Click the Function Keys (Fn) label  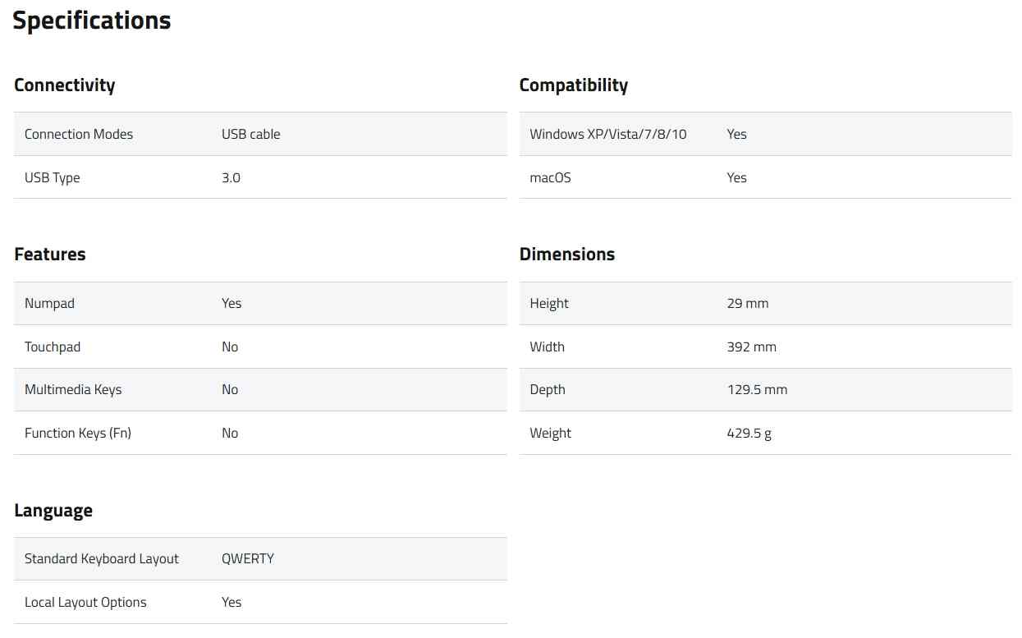click(78, 433)
